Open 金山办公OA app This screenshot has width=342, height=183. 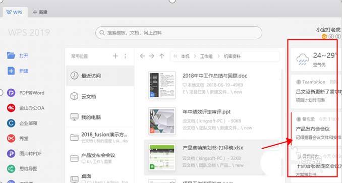tap(26, 108)
